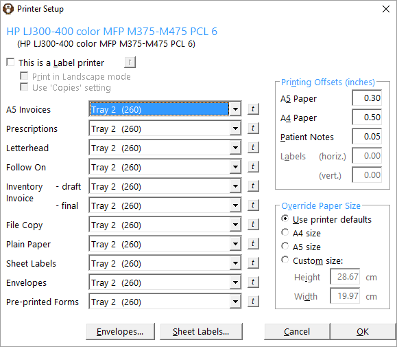Click the A4 Paper offset input field

(x=367, y=117)
